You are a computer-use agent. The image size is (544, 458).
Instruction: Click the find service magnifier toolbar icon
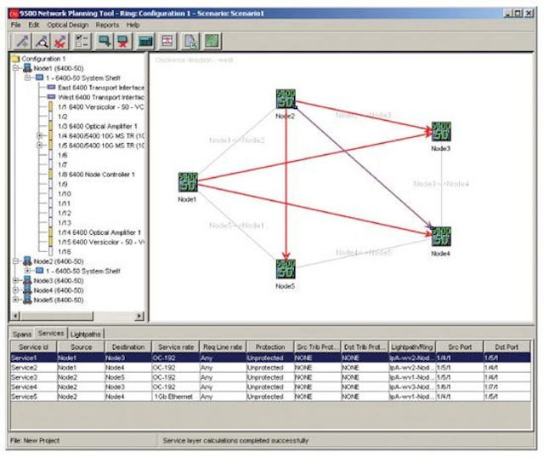42,42
